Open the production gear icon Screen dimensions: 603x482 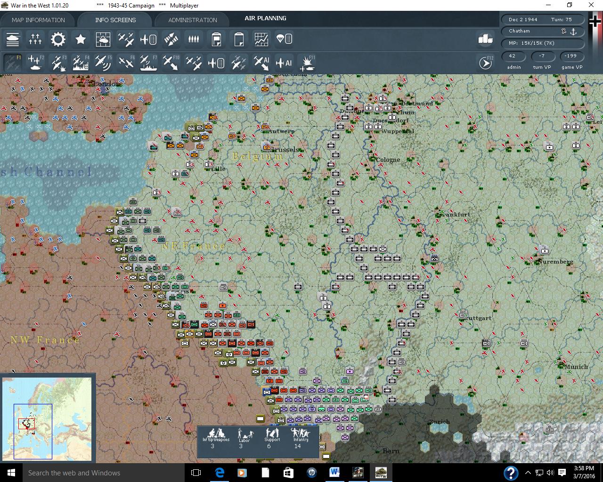pos(58,39)
